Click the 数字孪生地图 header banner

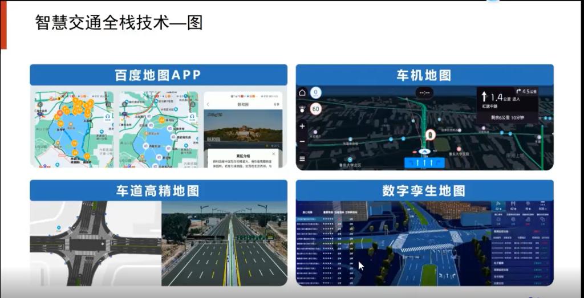tap(424, 191)
